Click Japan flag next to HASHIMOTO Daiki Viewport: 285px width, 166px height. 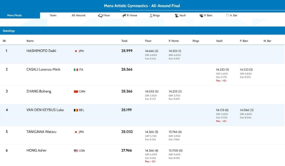point(76,51)
